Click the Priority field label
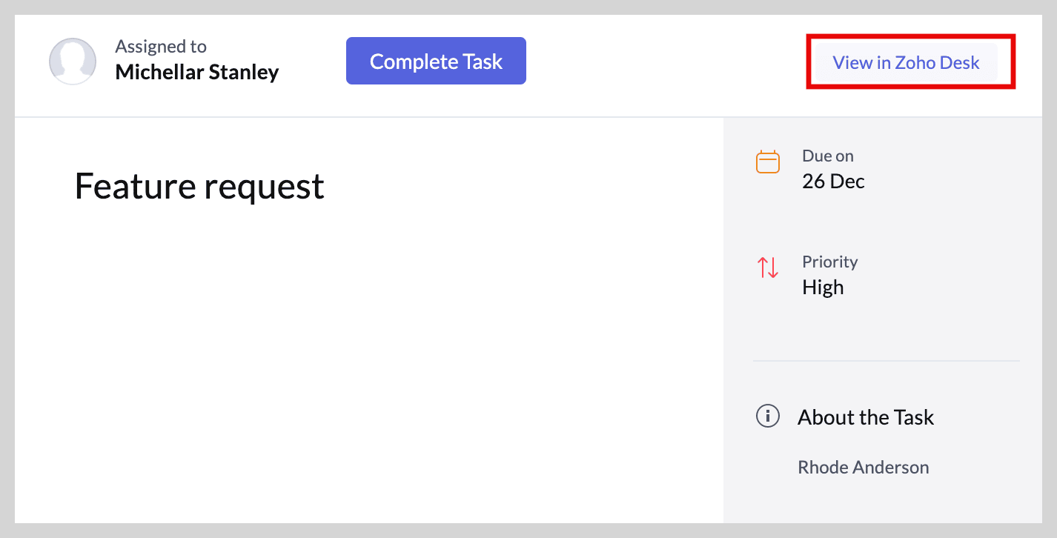 829,262
